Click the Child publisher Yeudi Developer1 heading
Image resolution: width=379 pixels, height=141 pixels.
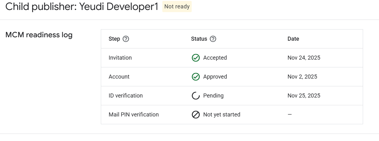tap(82, 7)
